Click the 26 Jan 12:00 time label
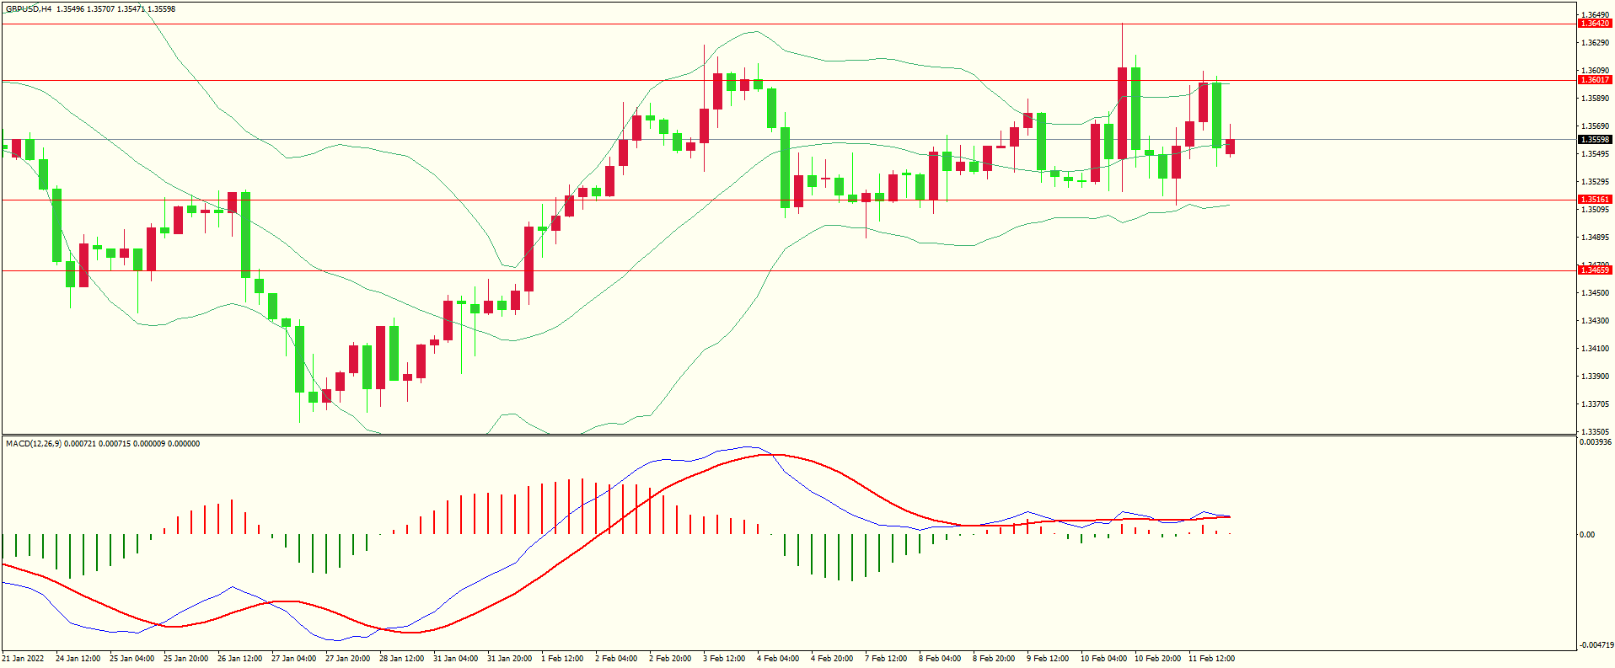Screen dimensions: 1615x668 [239, 659]
